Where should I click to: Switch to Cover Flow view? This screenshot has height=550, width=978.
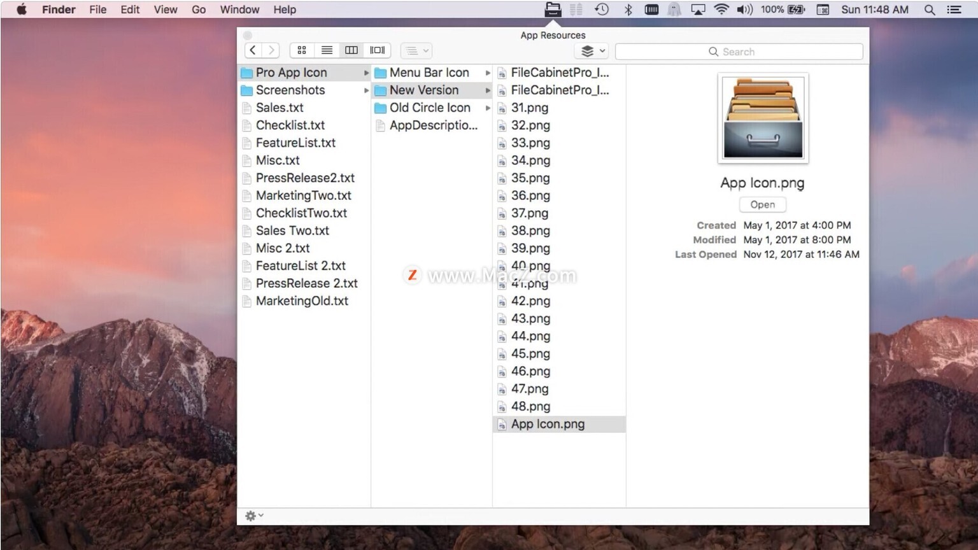tap(378, 50)
